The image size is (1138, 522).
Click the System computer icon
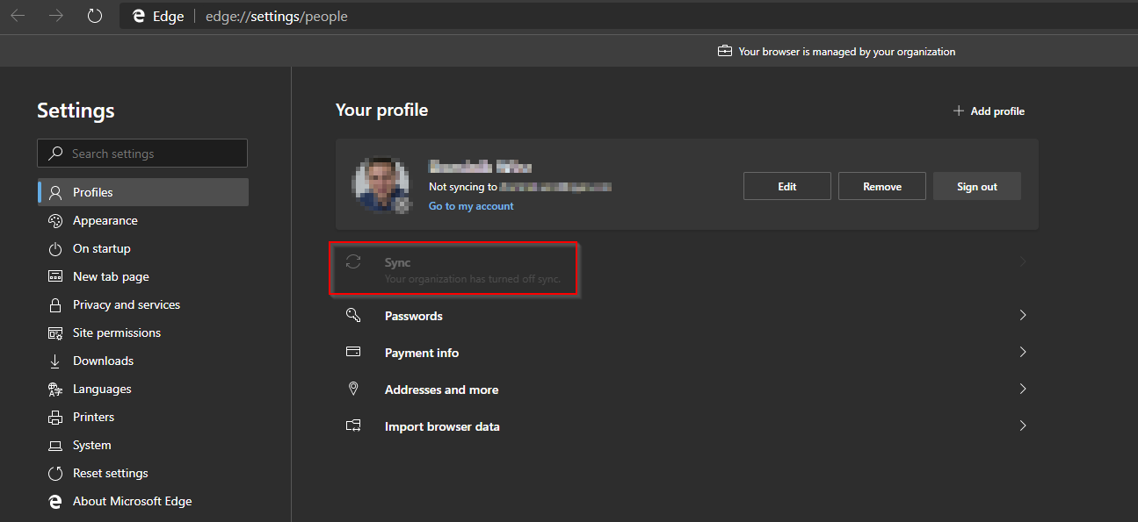click(54, 445)
